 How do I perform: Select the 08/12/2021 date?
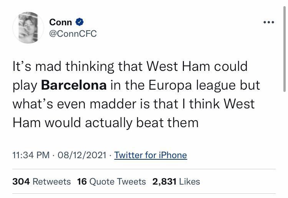tap(82, 155)
